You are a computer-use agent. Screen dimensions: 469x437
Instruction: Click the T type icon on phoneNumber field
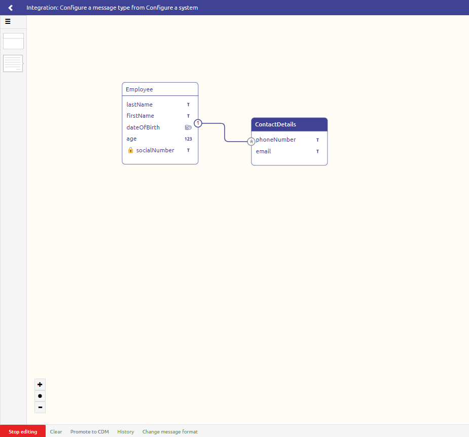[317, 140]
